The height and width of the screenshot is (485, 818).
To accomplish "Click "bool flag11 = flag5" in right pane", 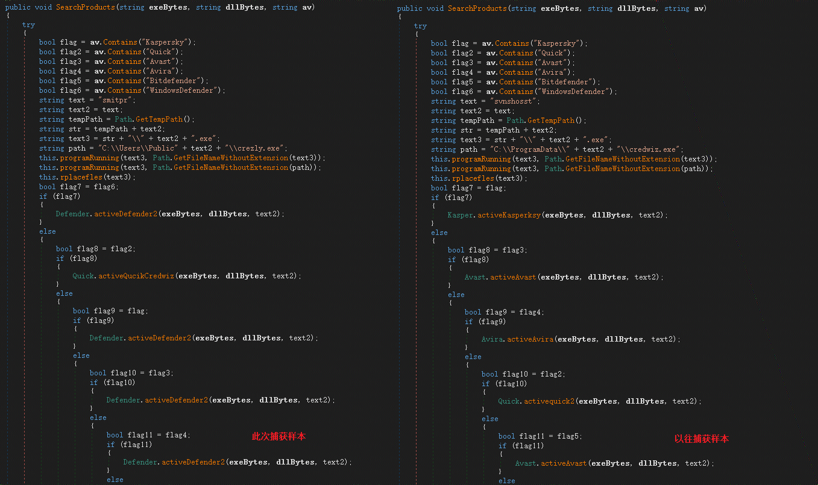I will (x=541, y=436).
